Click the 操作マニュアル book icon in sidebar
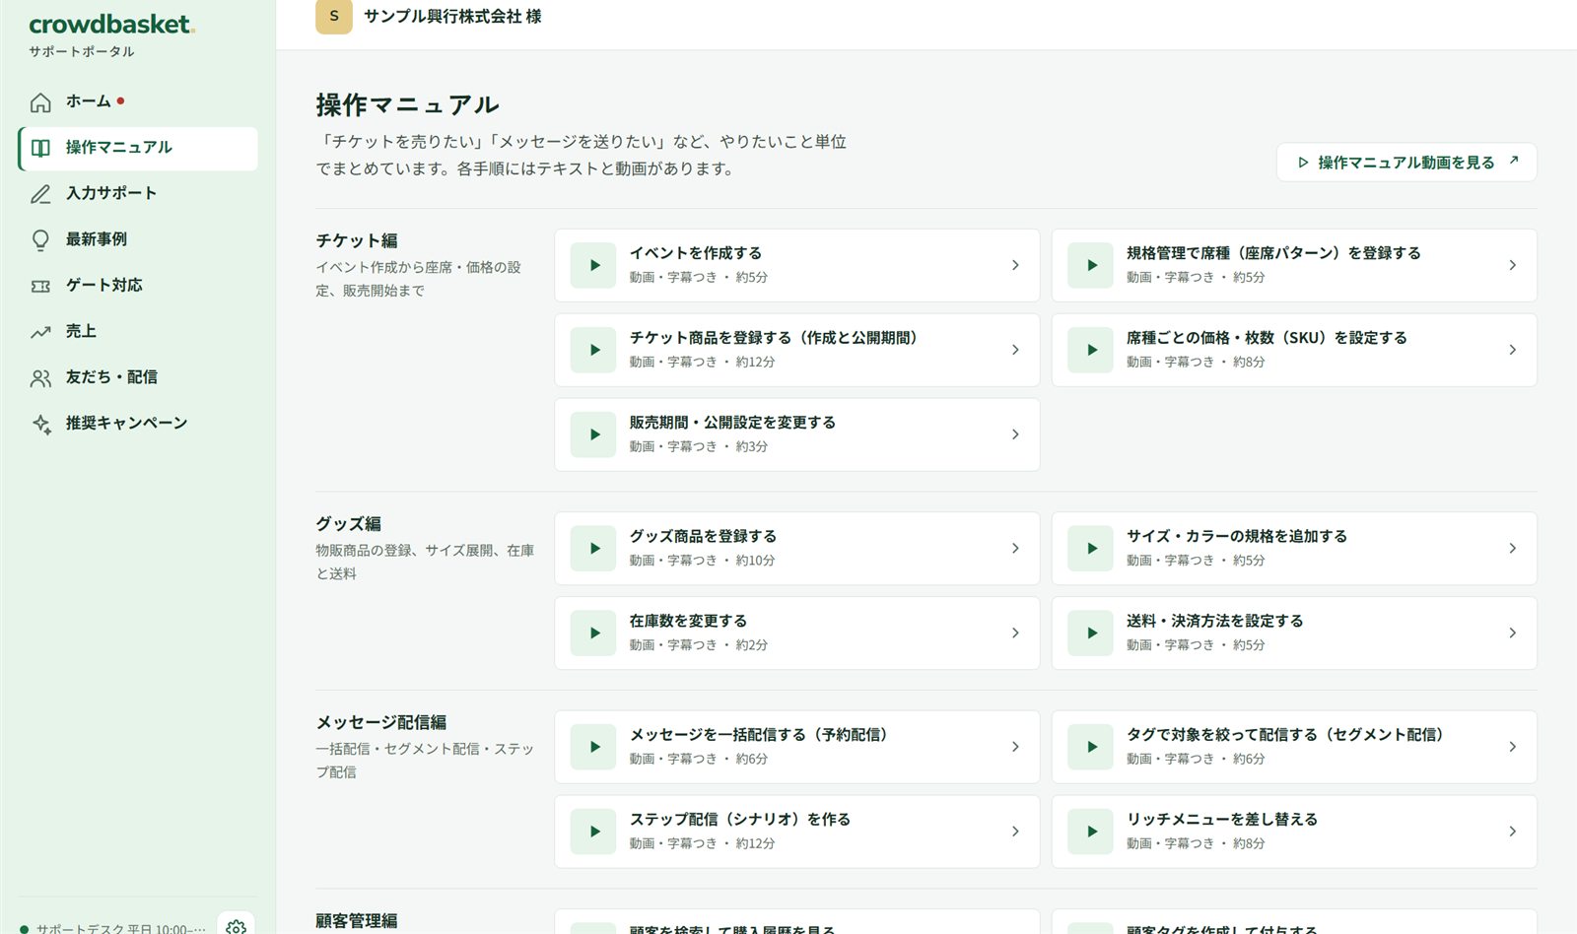 click(40, 148)
